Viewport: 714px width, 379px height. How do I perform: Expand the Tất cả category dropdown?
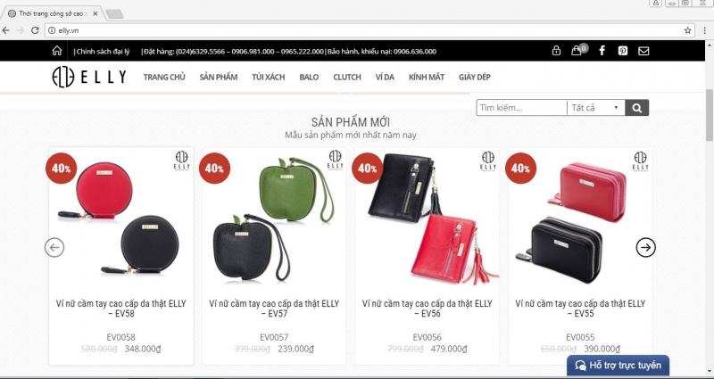[x=595, y=108]
